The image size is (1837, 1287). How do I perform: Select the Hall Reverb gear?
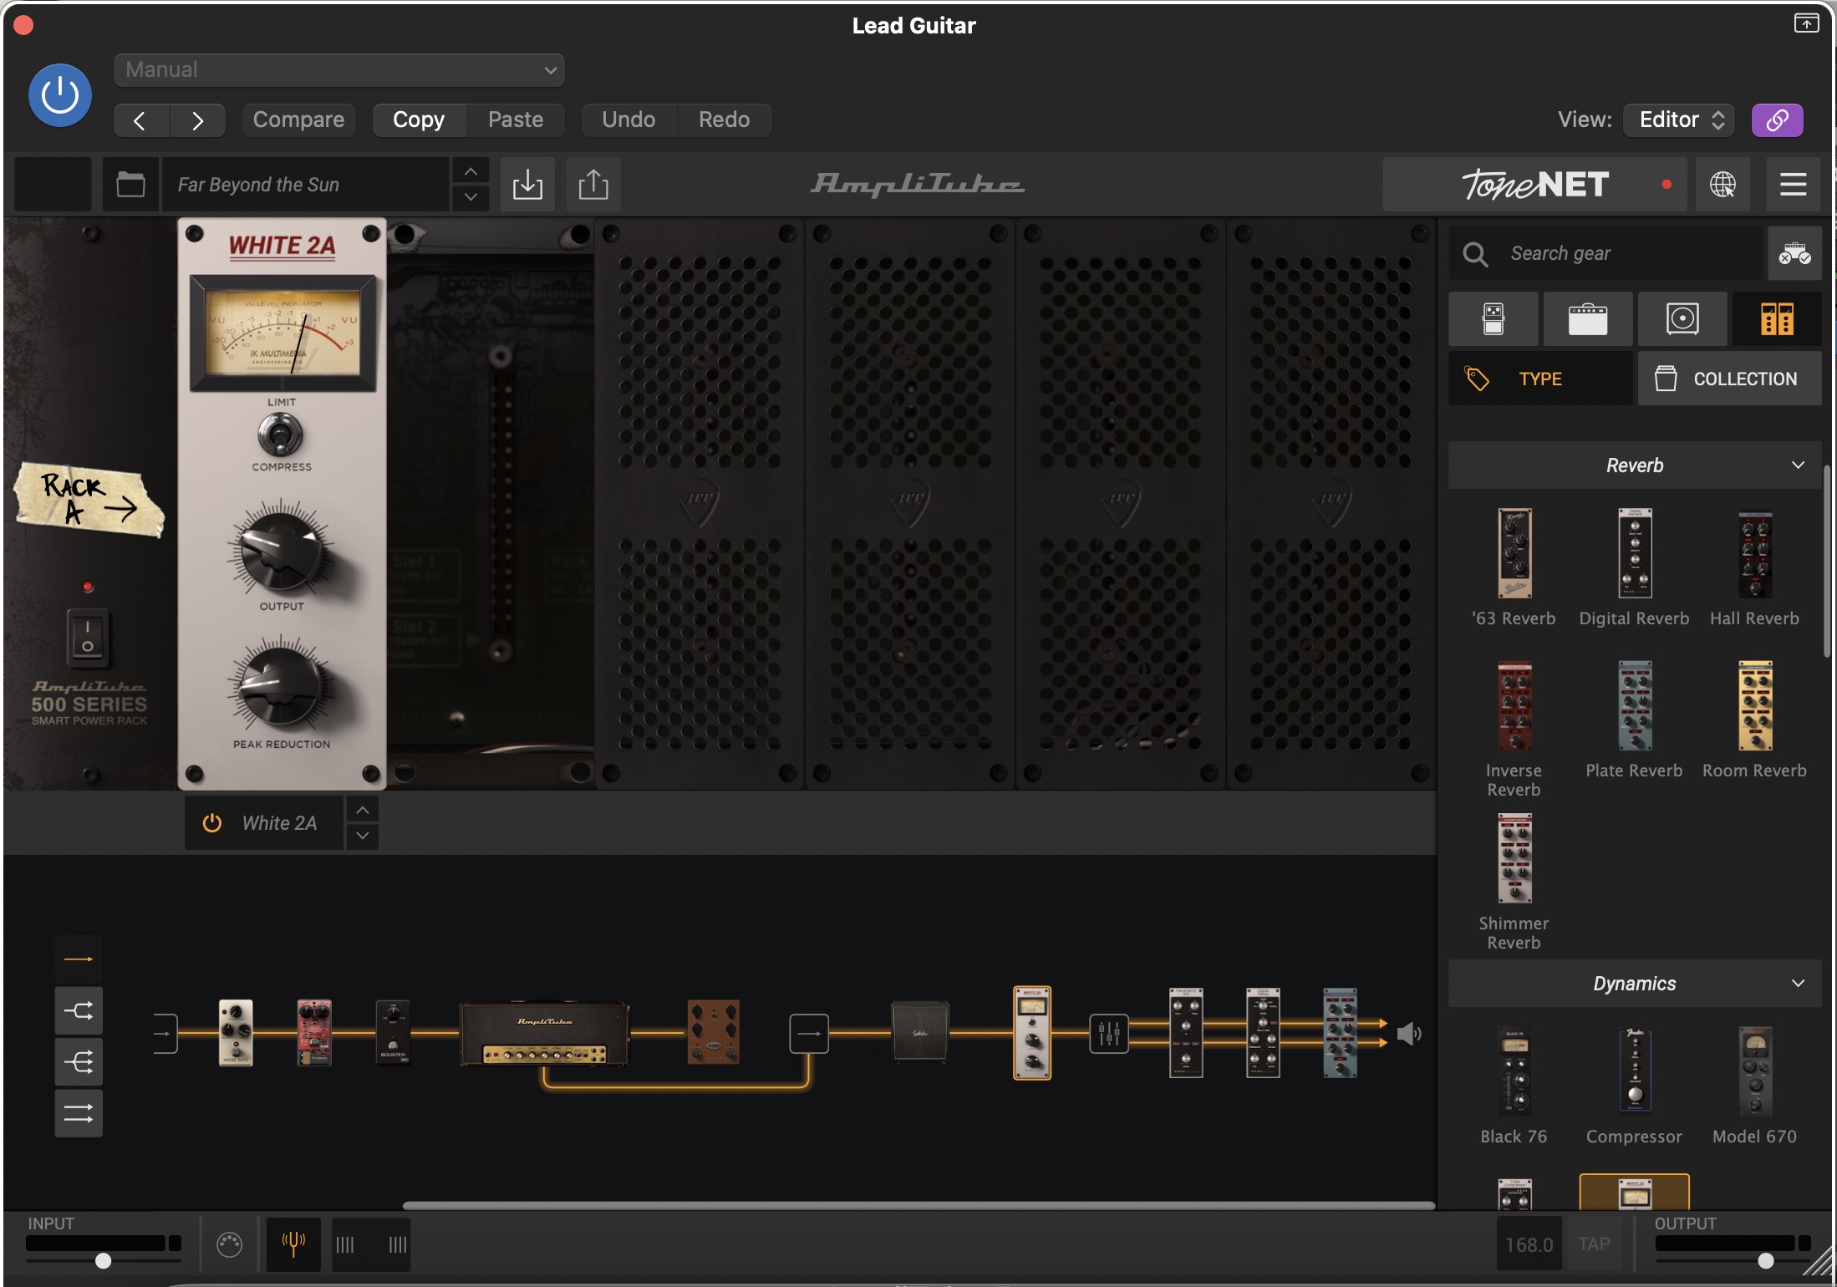[x=1754, y=568]
